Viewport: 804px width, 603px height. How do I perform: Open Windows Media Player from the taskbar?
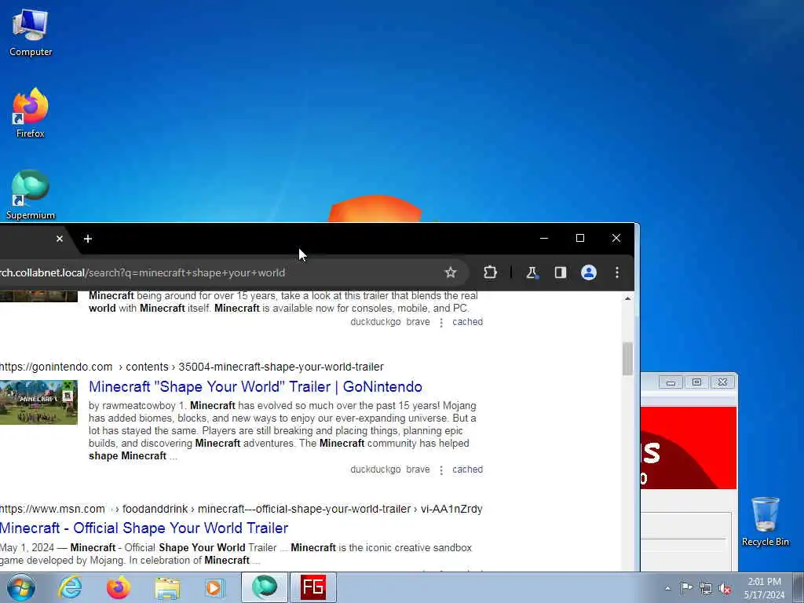[215, 587]
